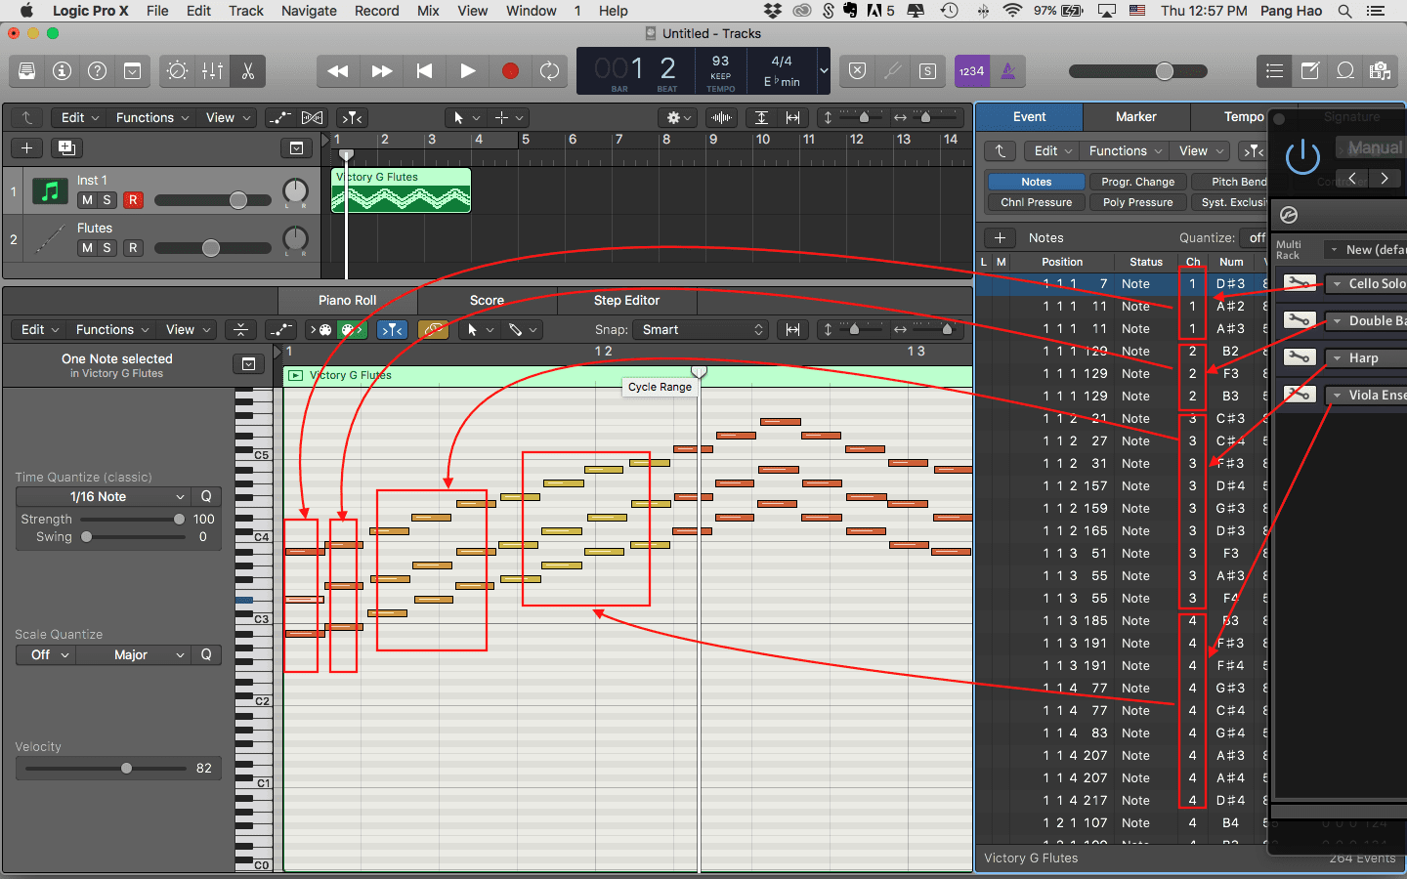Switch to the Tempo tab in list editor
The height and width of the screenshot is (879, 1407).
point(1243,117)
